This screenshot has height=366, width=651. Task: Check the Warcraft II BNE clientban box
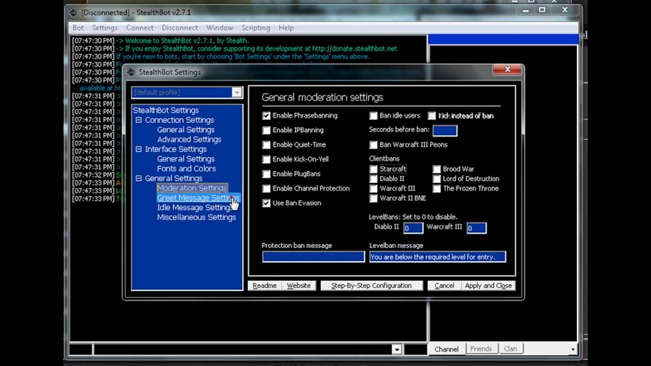coord(374,198)
